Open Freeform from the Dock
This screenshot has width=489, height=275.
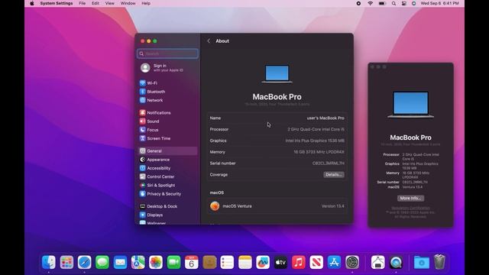point(263,262)
